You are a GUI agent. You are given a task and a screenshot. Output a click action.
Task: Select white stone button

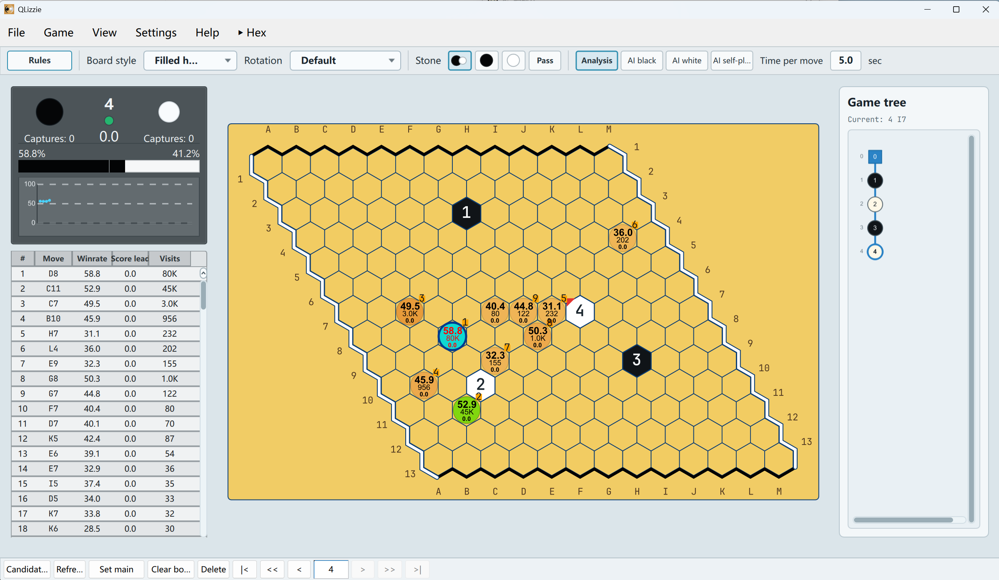tap(513, 60)
